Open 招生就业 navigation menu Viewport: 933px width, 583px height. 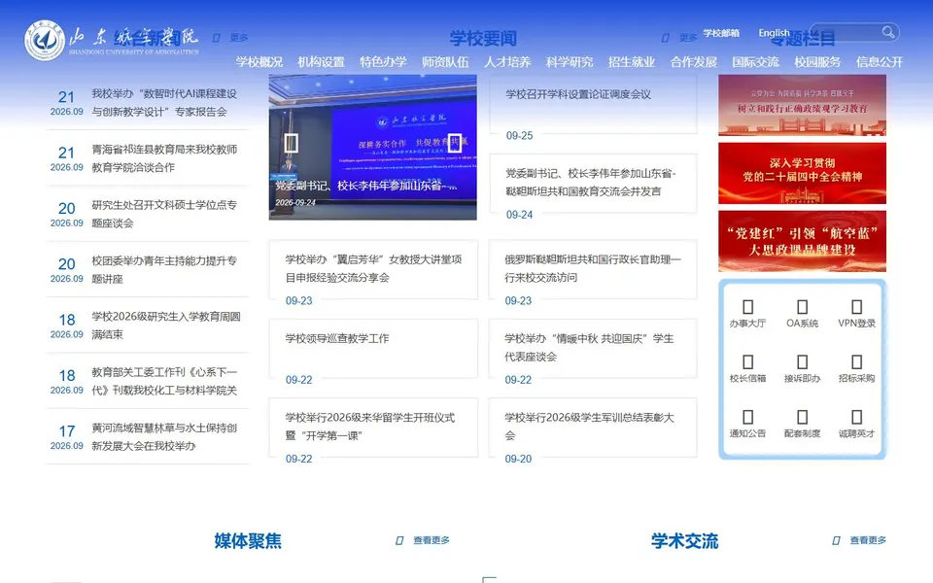coord(632,62)
